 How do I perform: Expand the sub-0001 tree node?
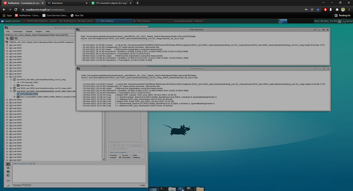pos(7,45)
